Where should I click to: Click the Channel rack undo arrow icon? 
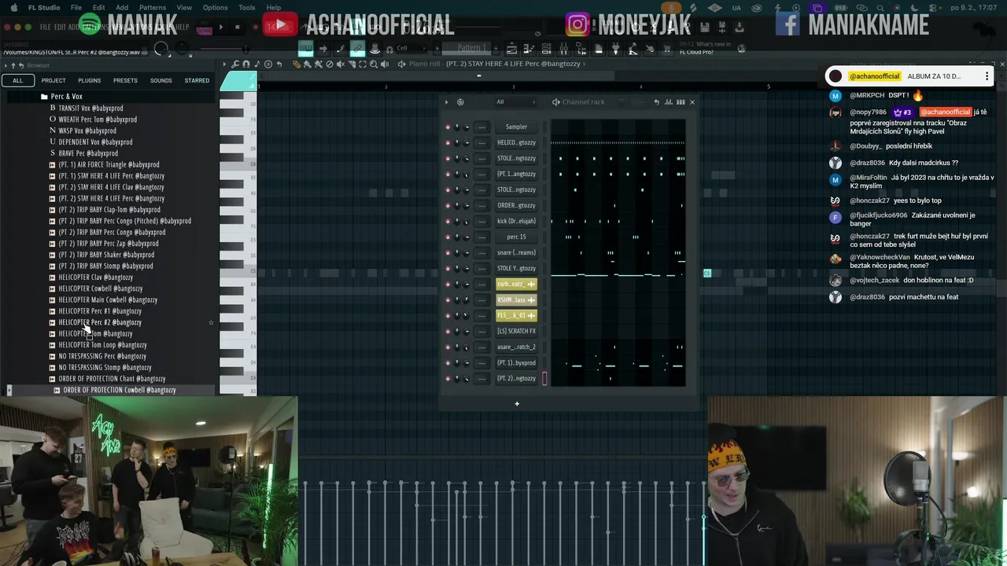coord(657,102)
